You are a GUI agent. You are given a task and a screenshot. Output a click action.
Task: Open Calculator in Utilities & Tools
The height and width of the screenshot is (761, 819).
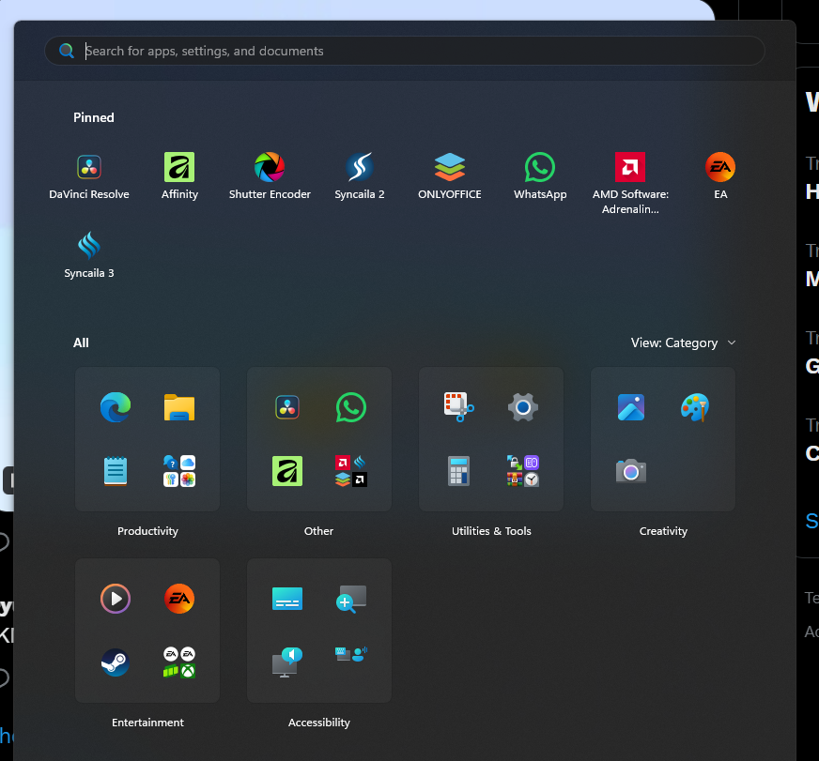tap(458, 471)
